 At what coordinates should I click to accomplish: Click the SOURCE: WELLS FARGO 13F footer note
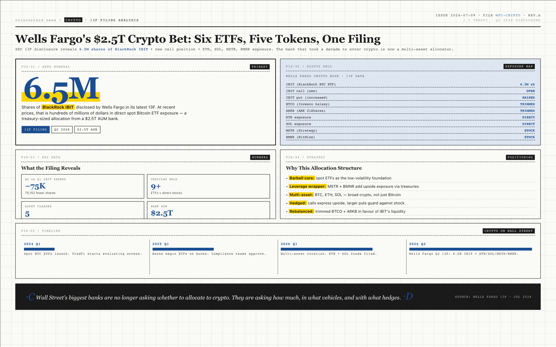pyautogui.click(x=493, y=297)
